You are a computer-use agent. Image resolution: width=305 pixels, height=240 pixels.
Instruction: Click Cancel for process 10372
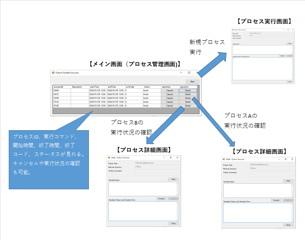coord(169,94)
